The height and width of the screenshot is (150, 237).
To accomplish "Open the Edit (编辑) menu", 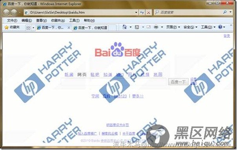I will 27,20.
